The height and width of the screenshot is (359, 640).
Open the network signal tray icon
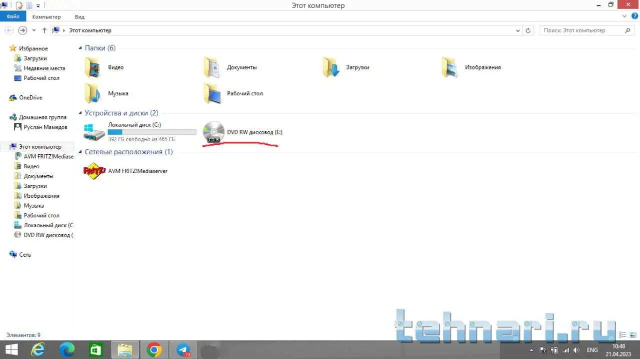[565, 350]
